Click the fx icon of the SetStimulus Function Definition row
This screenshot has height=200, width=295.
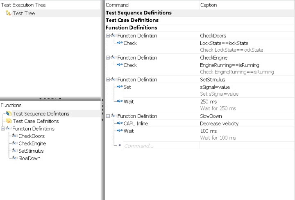point(113,79)
